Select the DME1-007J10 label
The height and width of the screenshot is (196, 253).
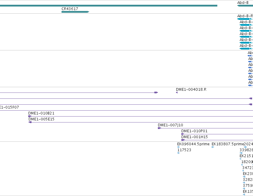click(170, 125)
